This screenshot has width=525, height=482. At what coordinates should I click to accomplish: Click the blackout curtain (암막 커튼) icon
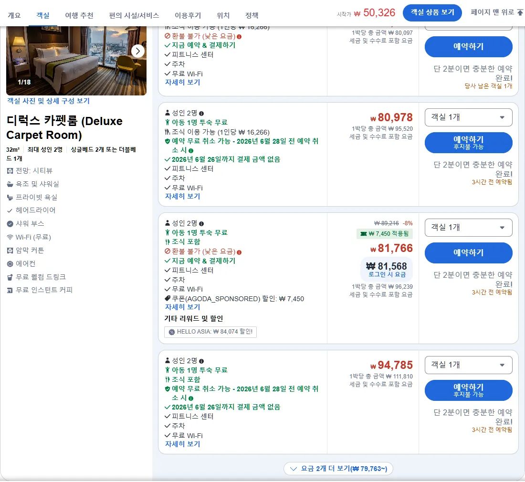click(10, 251)
